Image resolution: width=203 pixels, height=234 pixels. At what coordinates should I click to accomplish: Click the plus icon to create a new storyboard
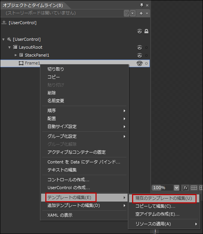point(141,13)
